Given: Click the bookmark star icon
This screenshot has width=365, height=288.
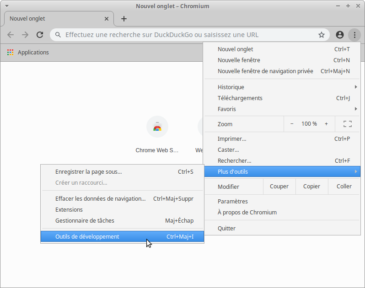Looking at the screenshot, I should coord(322,35).
